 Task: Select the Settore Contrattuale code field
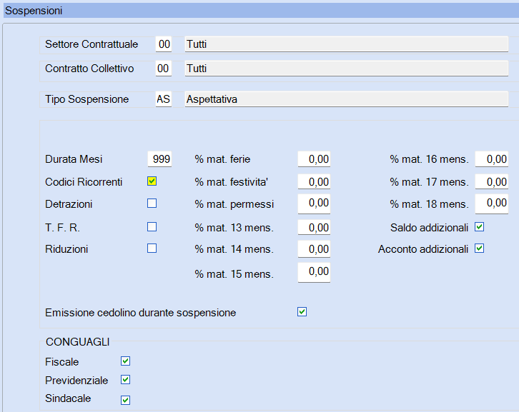[x=164, y=44]
